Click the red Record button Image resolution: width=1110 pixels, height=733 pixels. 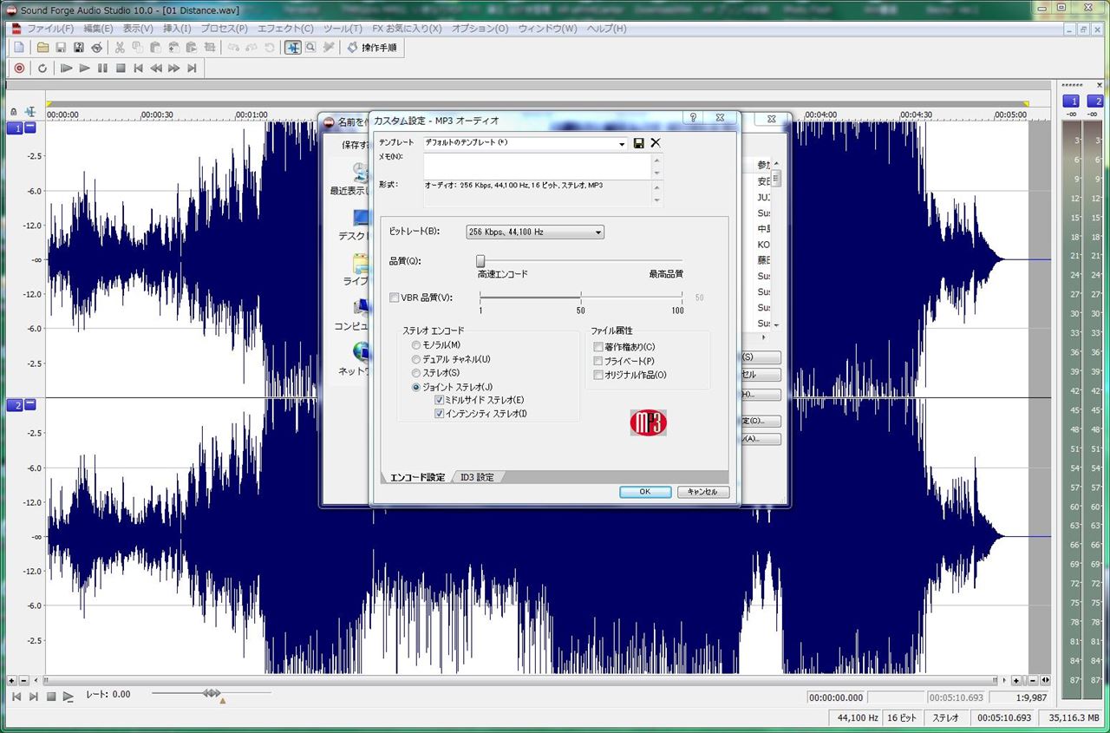point(19,68)
